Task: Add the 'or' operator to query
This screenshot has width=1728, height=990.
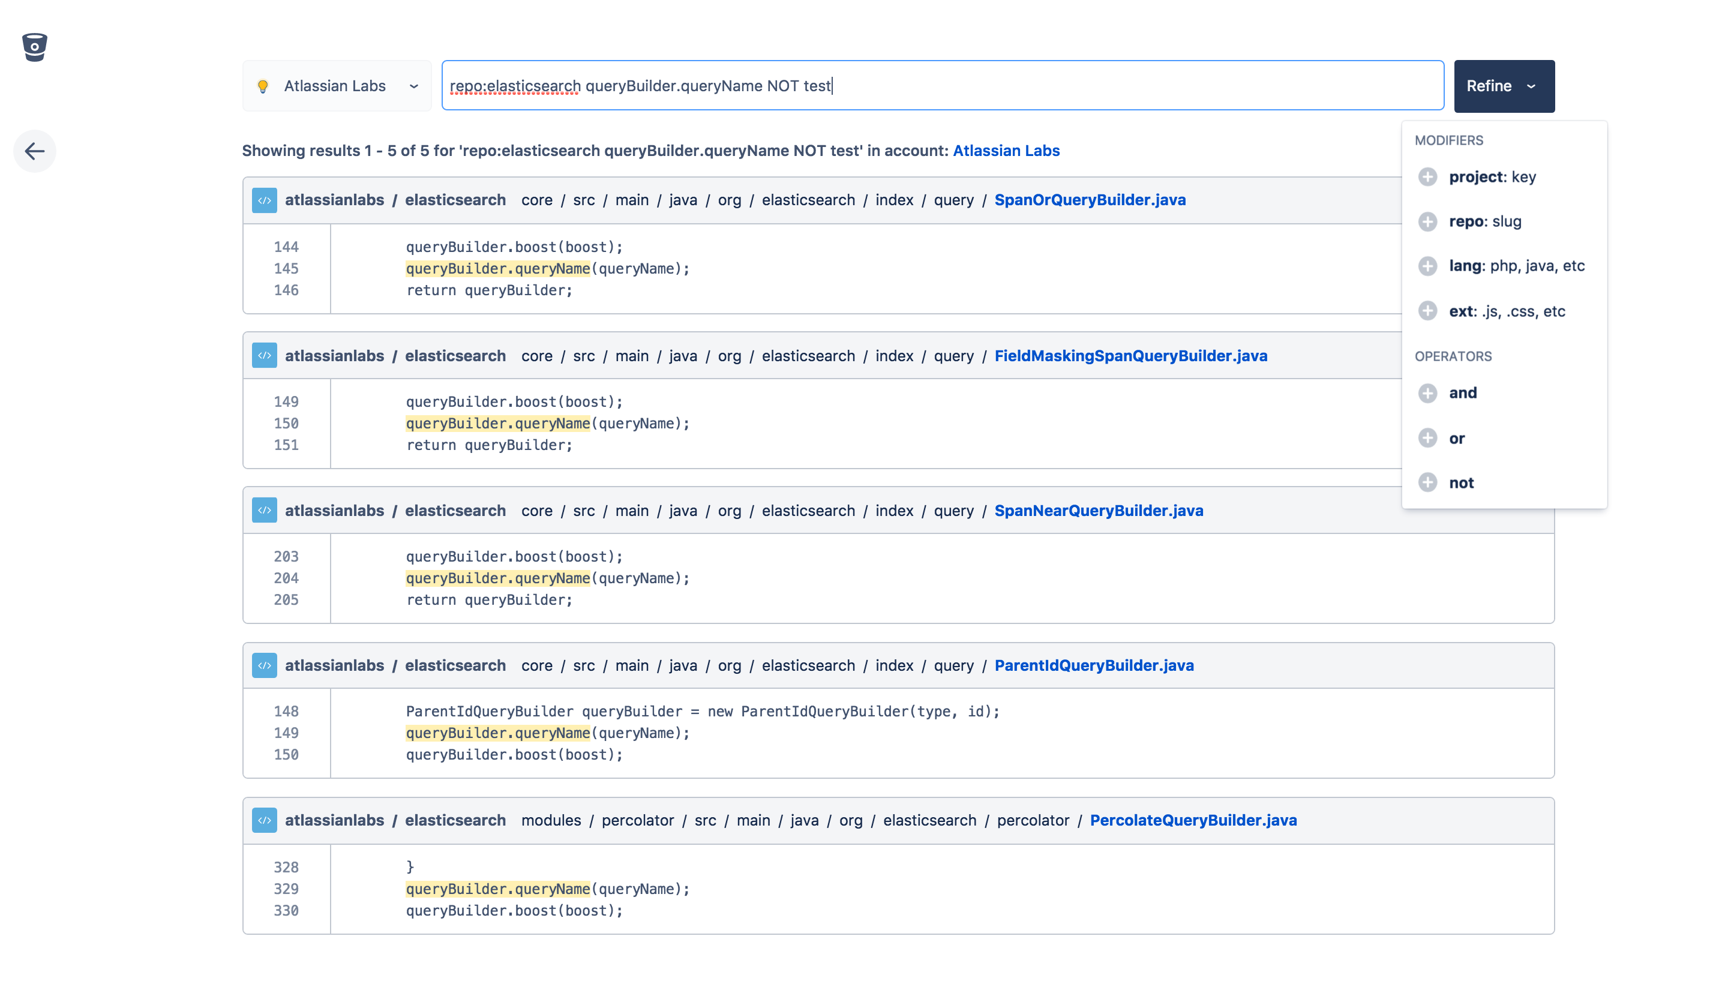Action: click(1456, 438)
